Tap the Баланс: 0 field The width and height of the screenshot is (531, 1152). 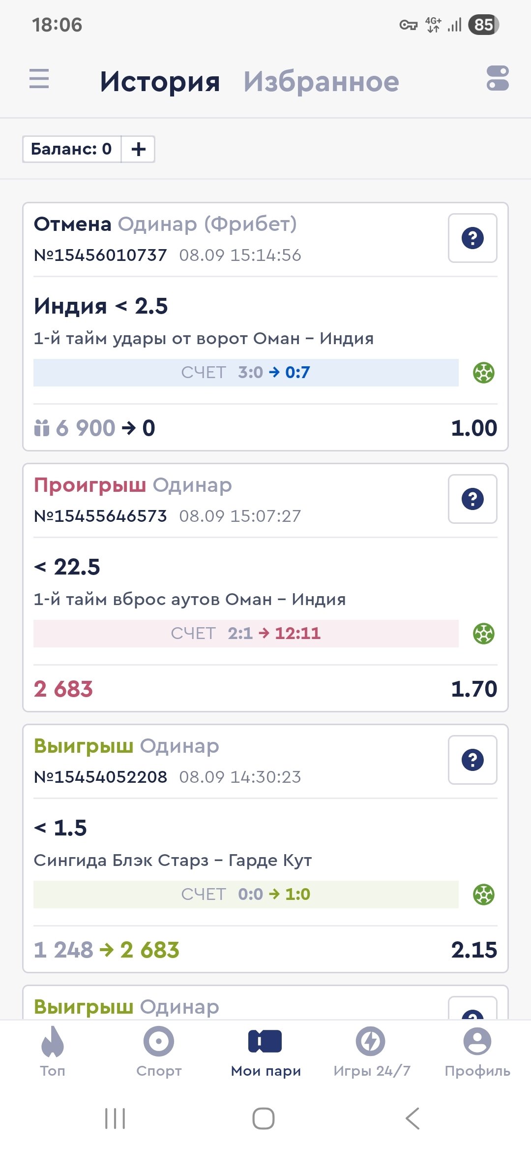[x=72, y=149]
